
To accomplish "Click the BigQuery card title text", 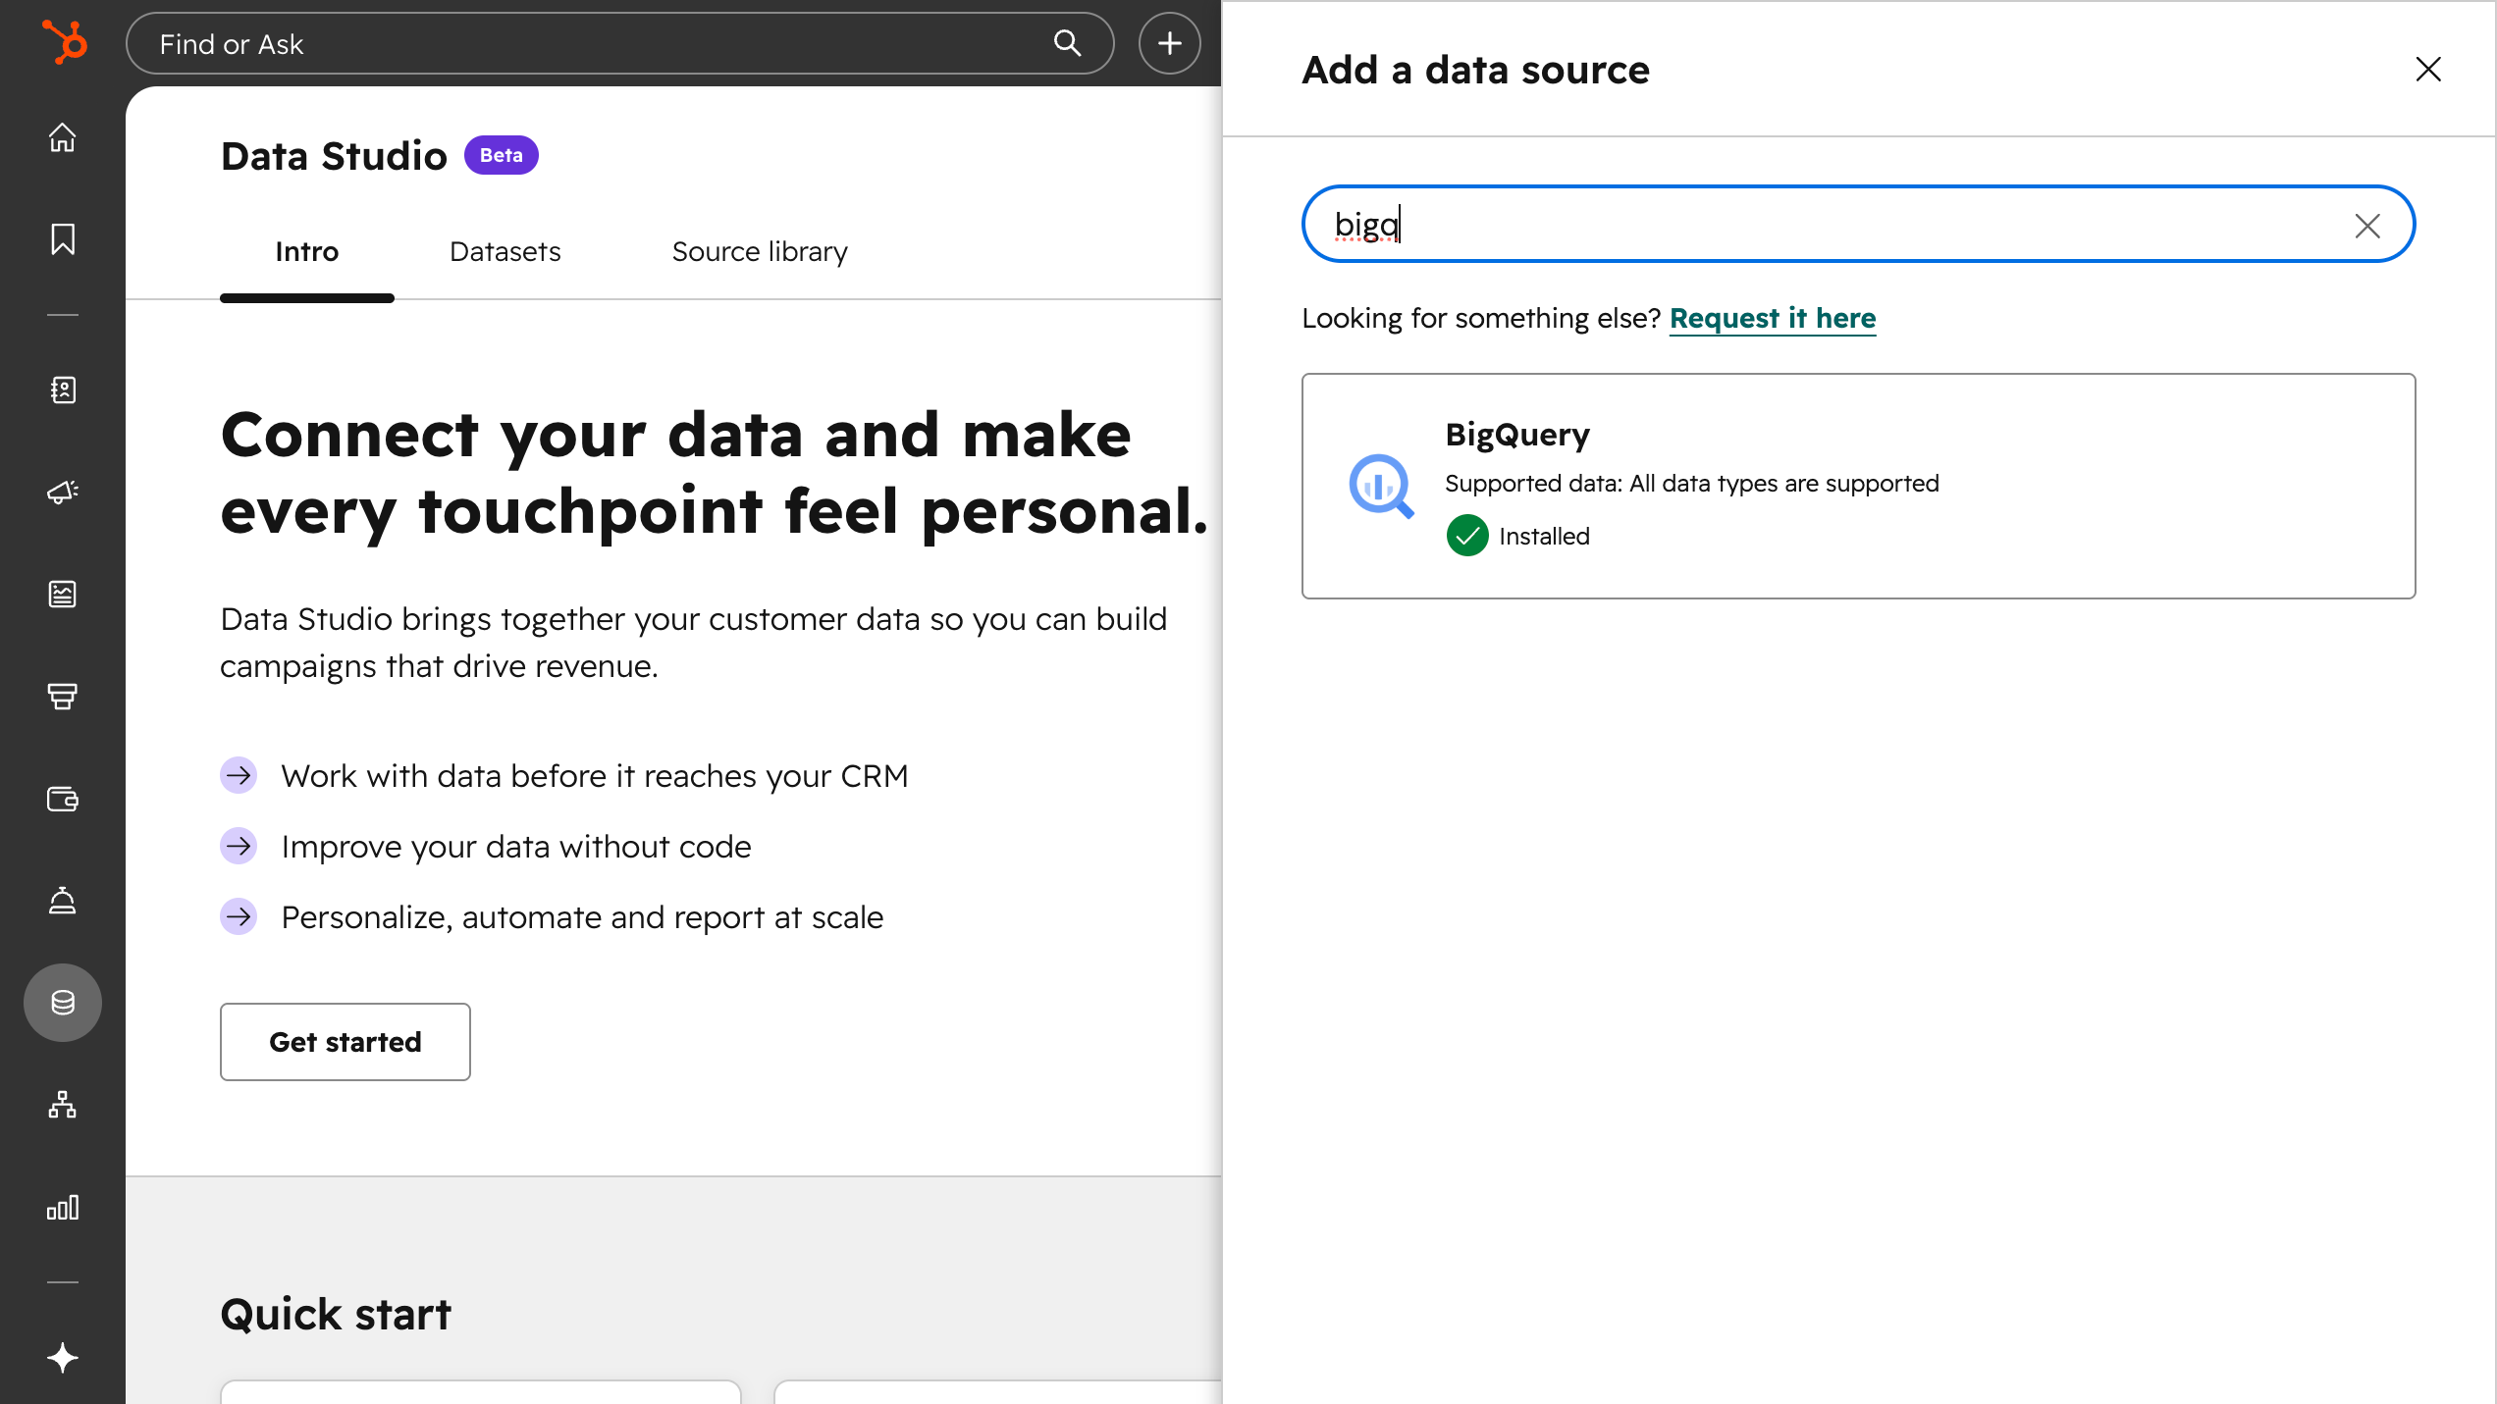I will click(x=1517, y=435).
